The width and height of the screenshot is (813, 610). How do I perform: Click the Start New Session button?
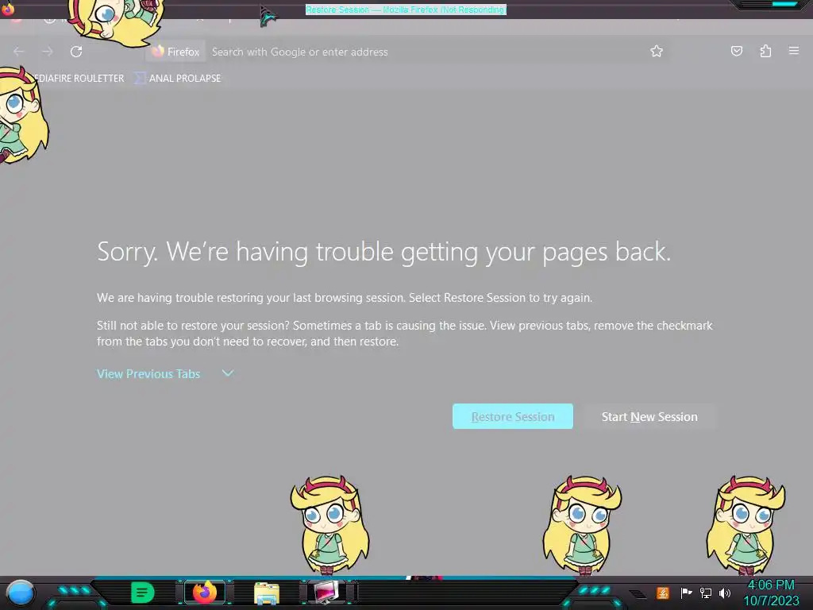point(649,416)
